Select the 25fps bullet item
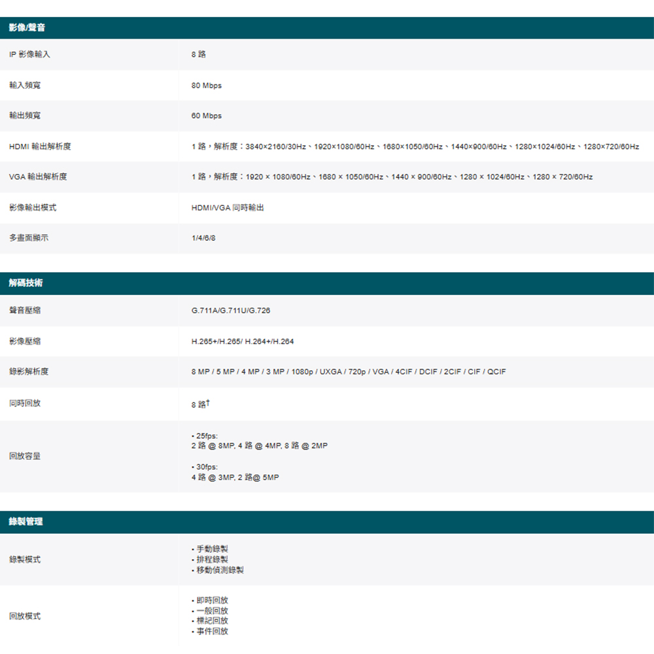Image resolution: width=654 pixels, height=654 pixels. pos(205,436)
